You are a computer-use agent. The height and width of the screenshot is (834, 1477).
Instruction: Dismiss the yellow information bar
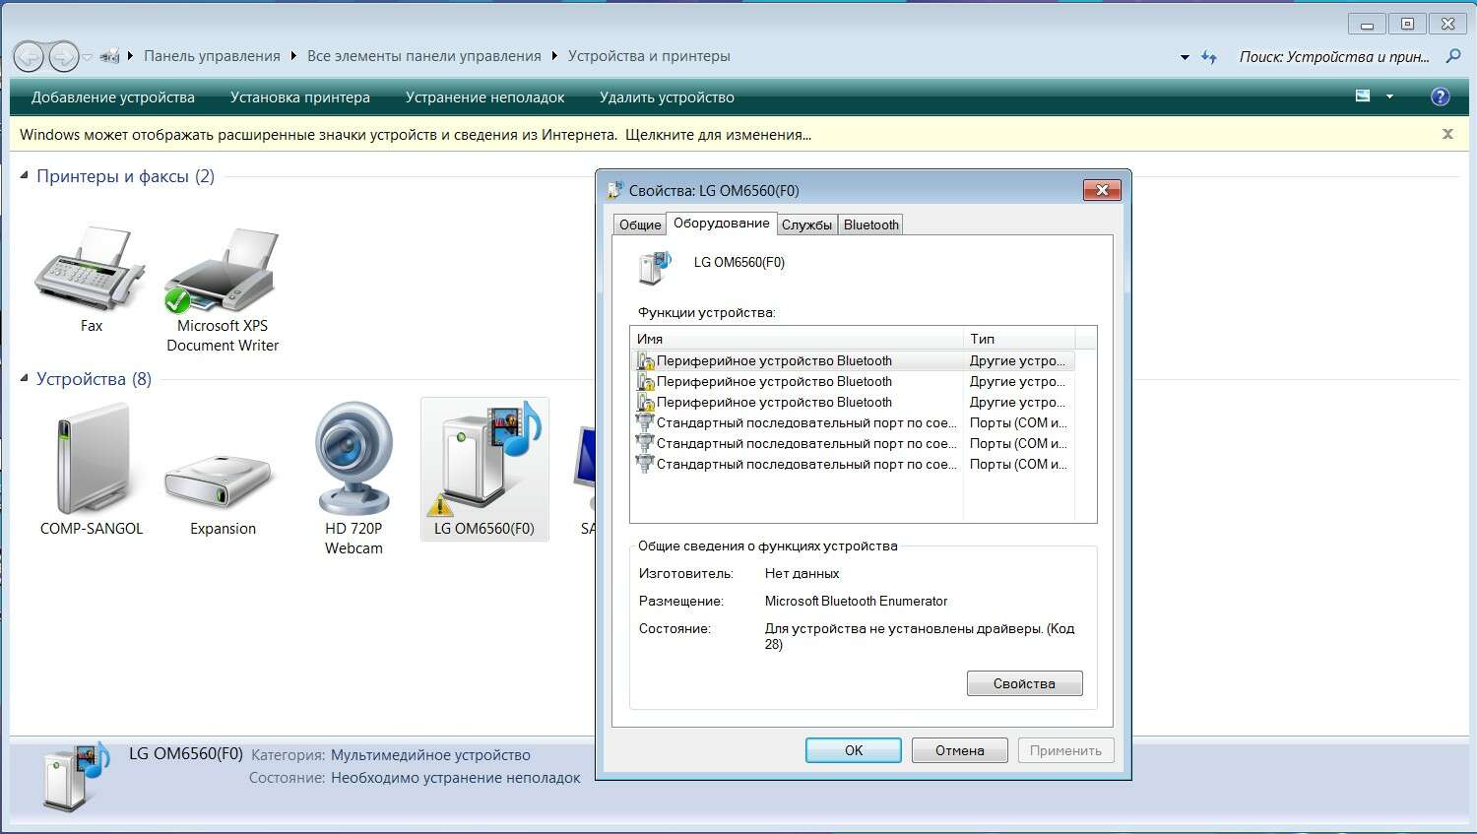pos(1447,134)
